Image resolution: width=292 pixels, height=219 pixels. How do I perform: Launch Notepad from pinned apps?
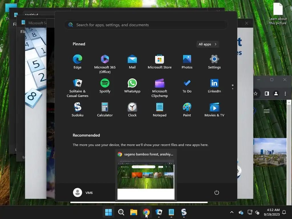(x=160, y=110)
